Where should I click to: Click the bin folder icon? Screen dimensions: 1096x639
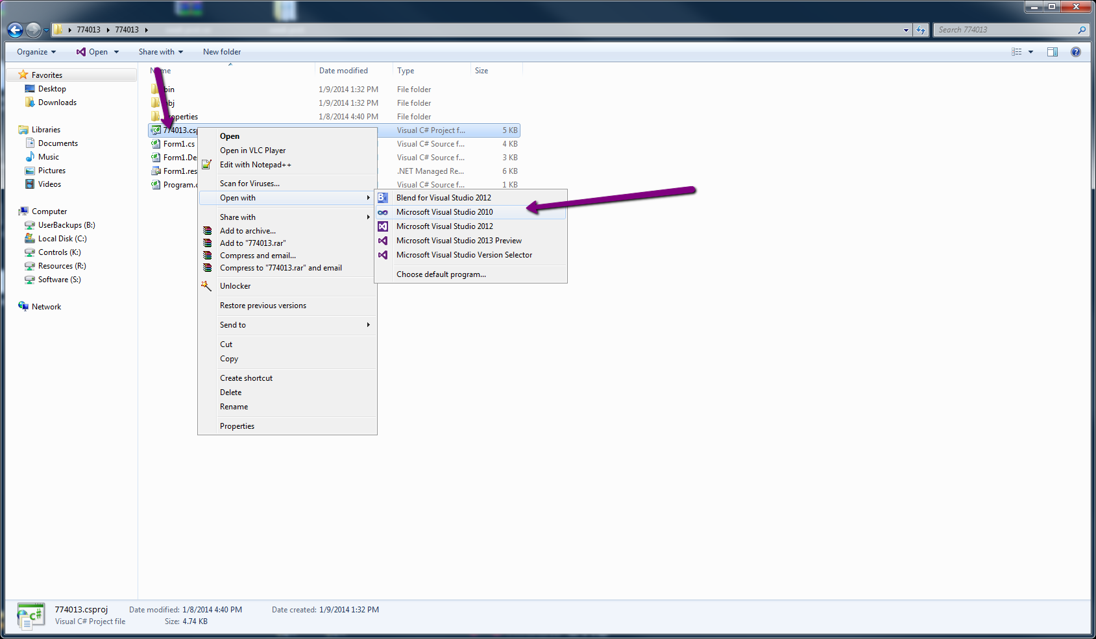156,89
